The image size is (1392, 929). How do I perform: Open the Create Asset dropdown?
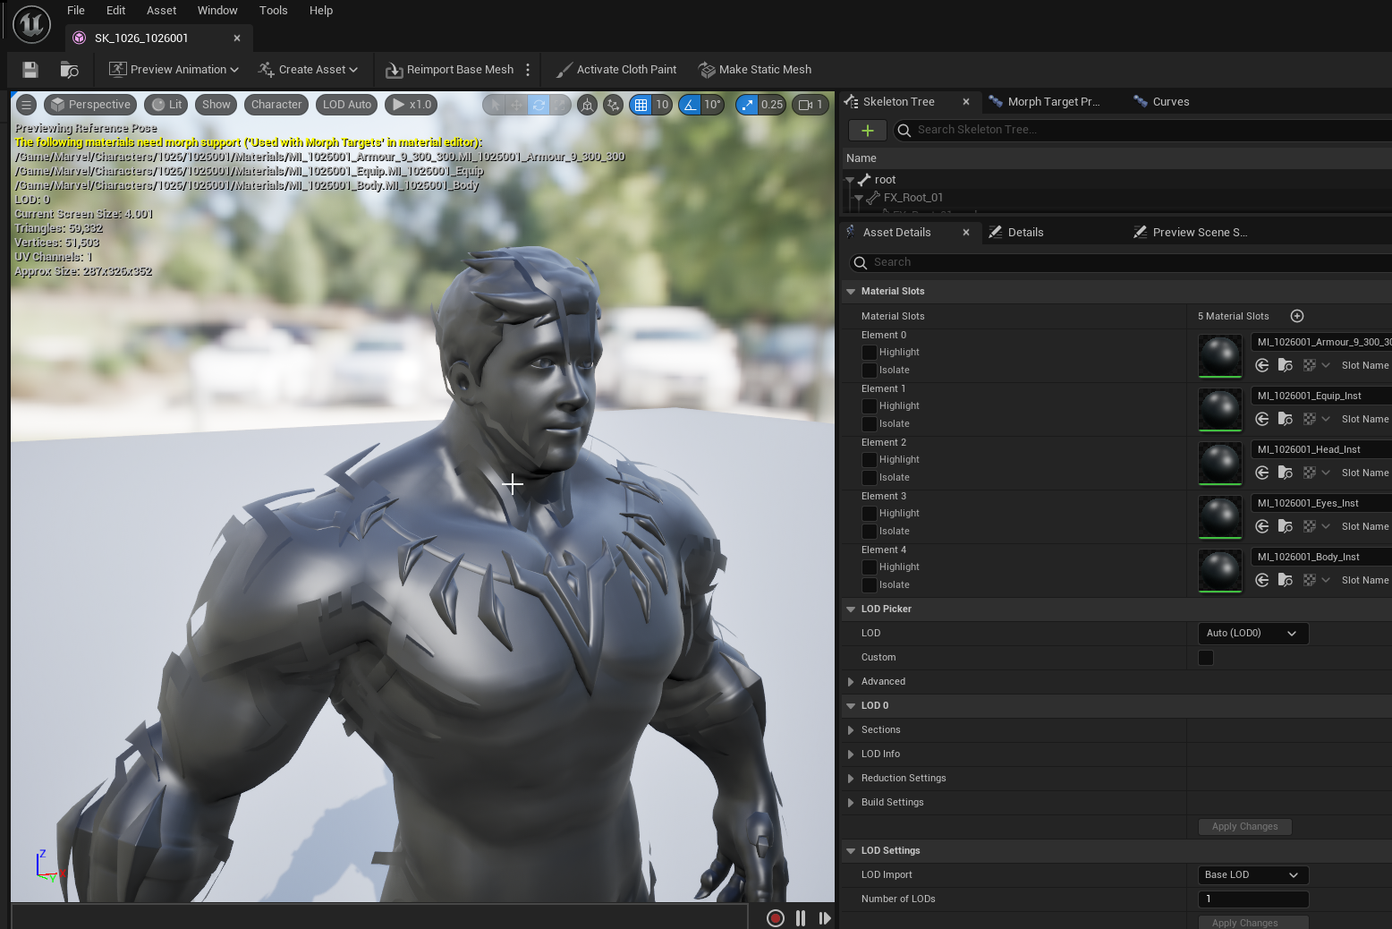pos(308,70)
